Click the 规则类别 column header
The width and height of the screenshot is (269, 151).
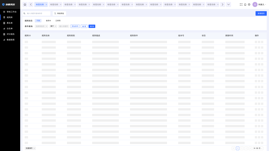point(71,36)
